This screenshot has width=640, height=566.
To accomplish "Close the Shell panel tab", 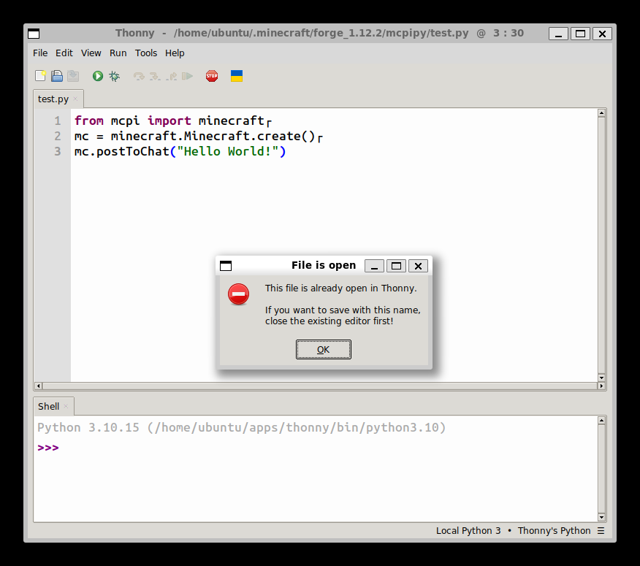I will pos(66,406).
